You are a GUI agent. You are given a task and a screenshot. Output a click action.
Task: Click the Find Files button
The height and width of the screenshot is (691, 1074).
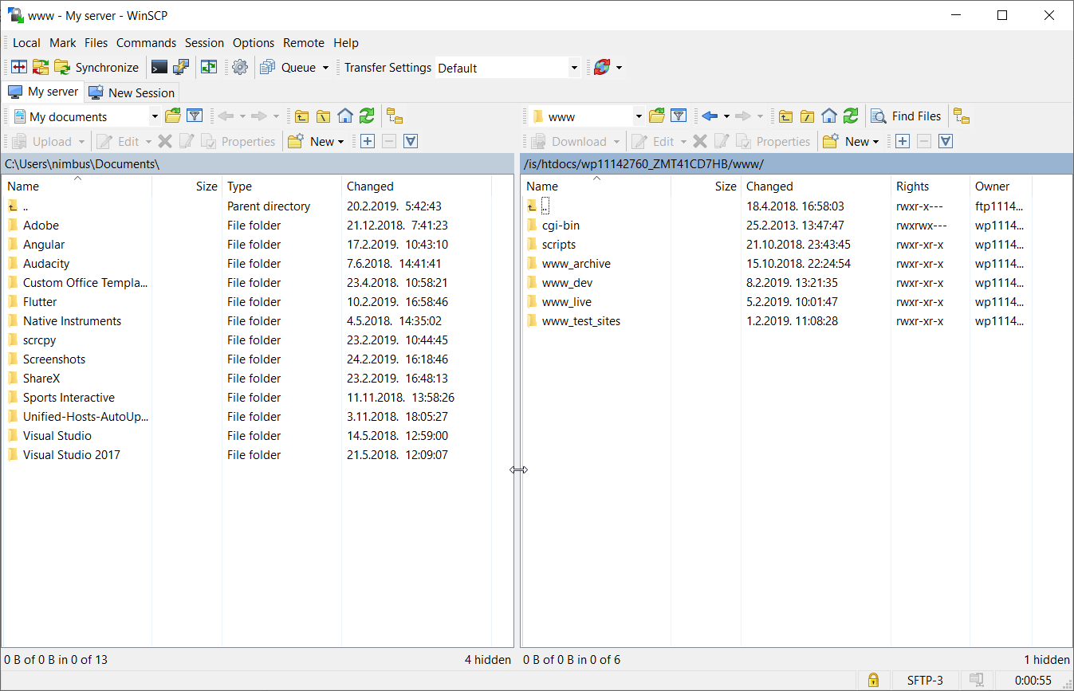pos(907,116)
